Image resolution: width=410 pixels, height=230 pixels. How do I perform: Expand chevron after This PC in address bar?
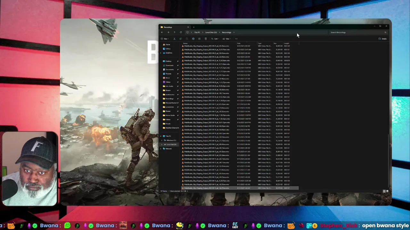202,32
